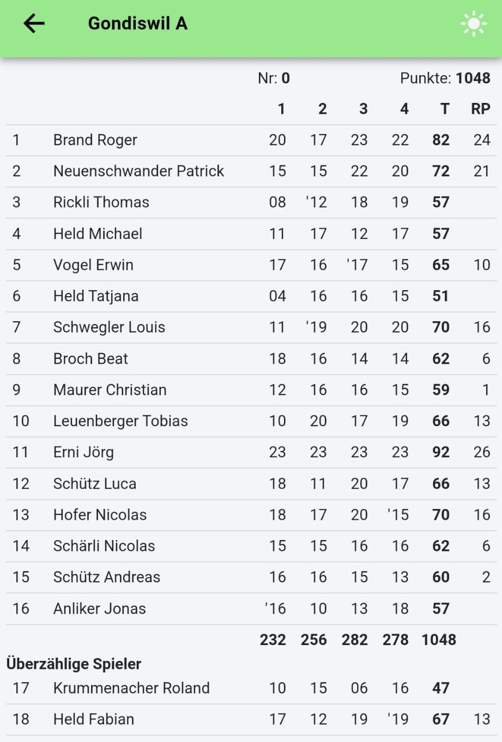The height and width of the screenshot is (742, 502).
Task: Open Vogel Erwin's score row
Action: point(93,265)
